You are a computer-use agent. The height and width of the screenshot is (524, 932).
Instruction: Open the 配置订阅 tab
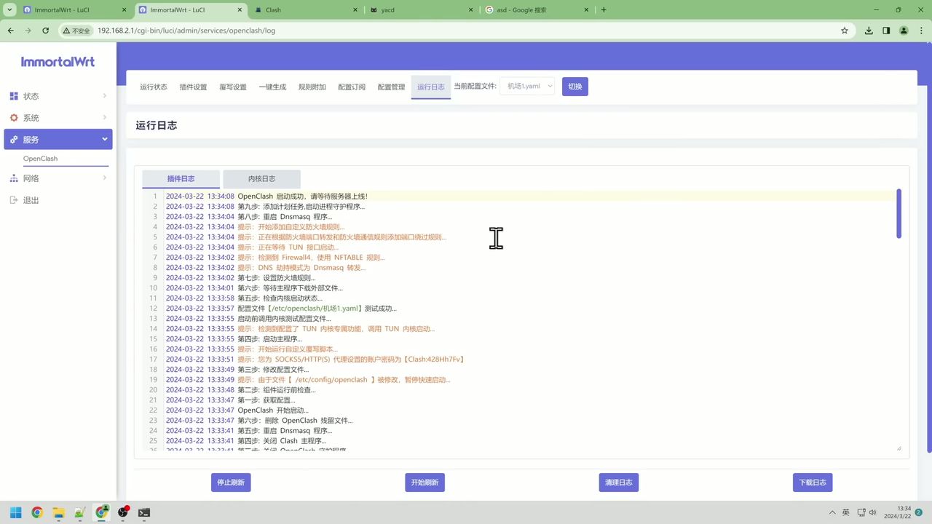[352, 87]
